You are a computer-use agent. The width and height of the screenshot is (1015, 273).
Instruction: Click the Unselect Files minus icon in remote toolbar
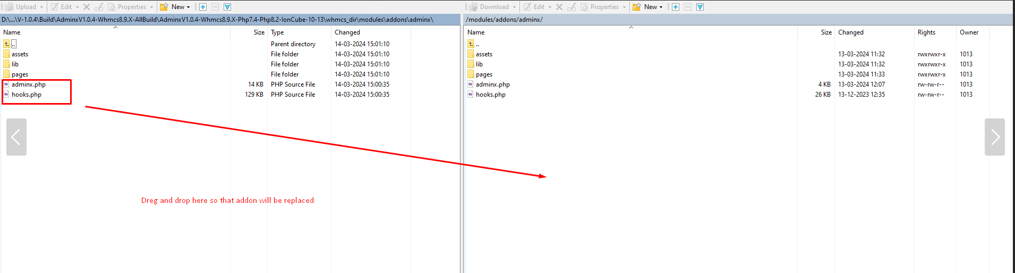point(688,7)
